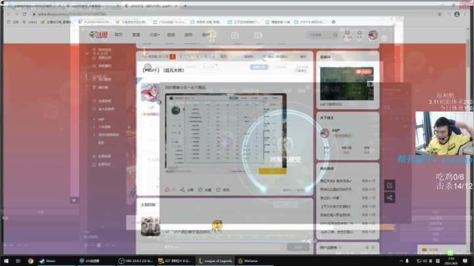The image size is (474, 266).
Task: Open the user avatar in Douyu header
Action: tap(373, 35)
